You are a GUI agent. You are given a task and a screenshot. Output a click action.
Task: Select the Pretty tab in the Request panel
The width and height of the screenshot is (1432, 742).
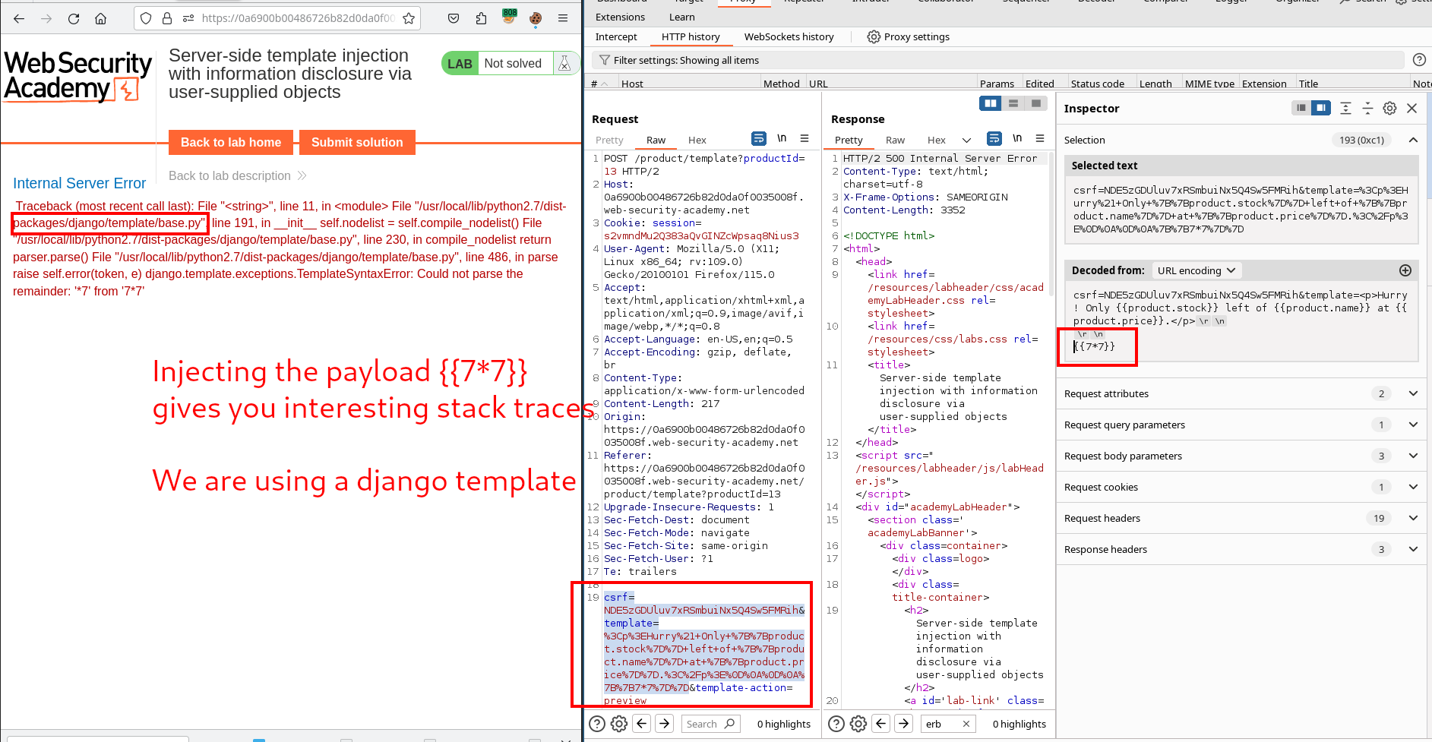609,140
